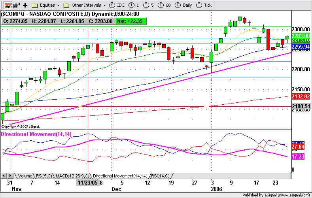Set interval to 5 minutes

click(148, 5)
